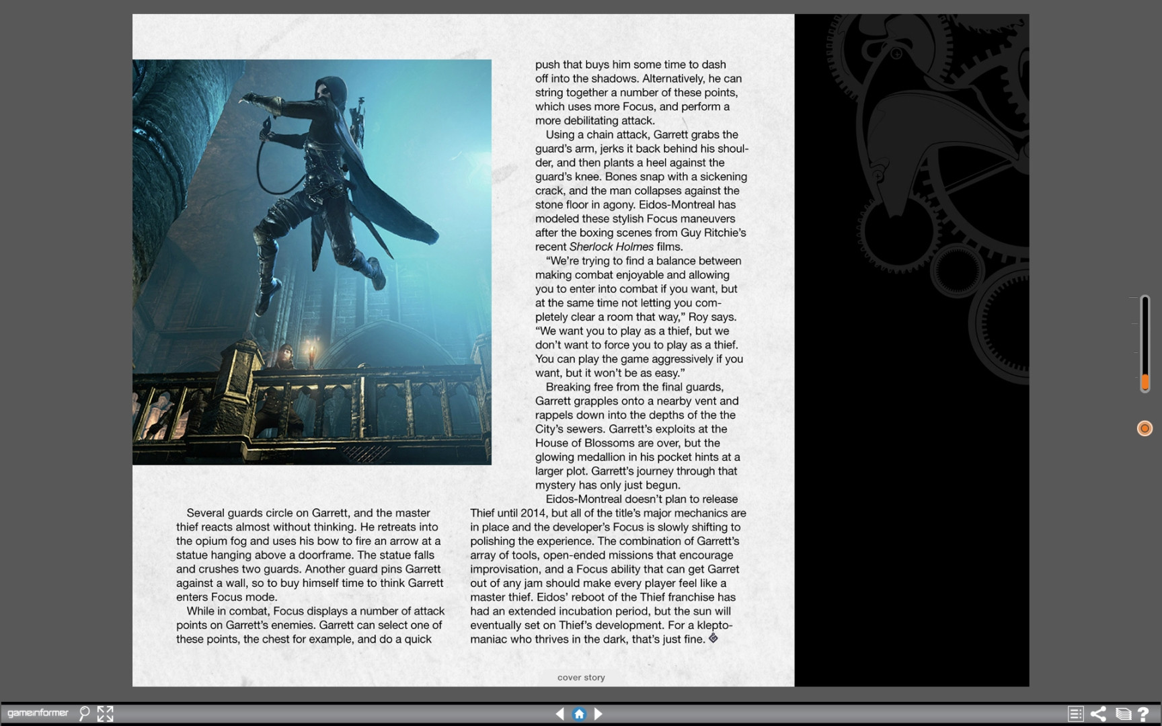Viewport: 1162px width, 726px height.
Task: Open the share icon
Action: [1098, 714]
